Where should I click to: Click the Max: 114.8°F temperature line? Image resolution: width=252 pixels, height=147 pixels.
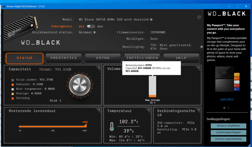pos(127,141)
